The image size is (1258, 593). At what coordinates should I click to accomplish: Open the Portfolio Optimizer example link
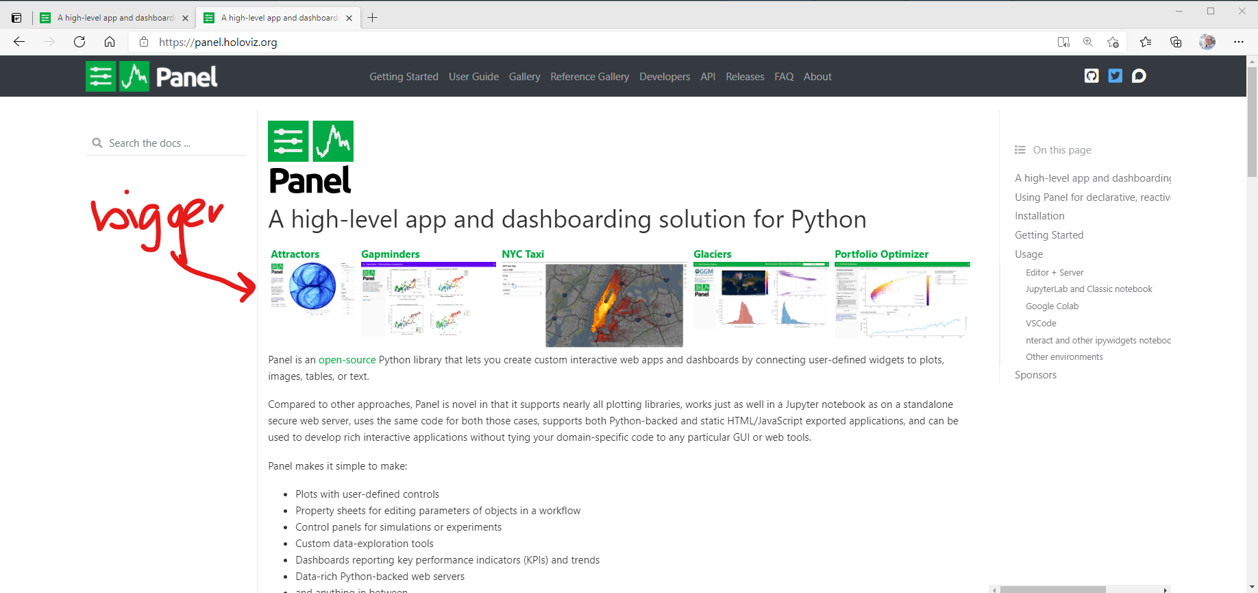(882, 254)
